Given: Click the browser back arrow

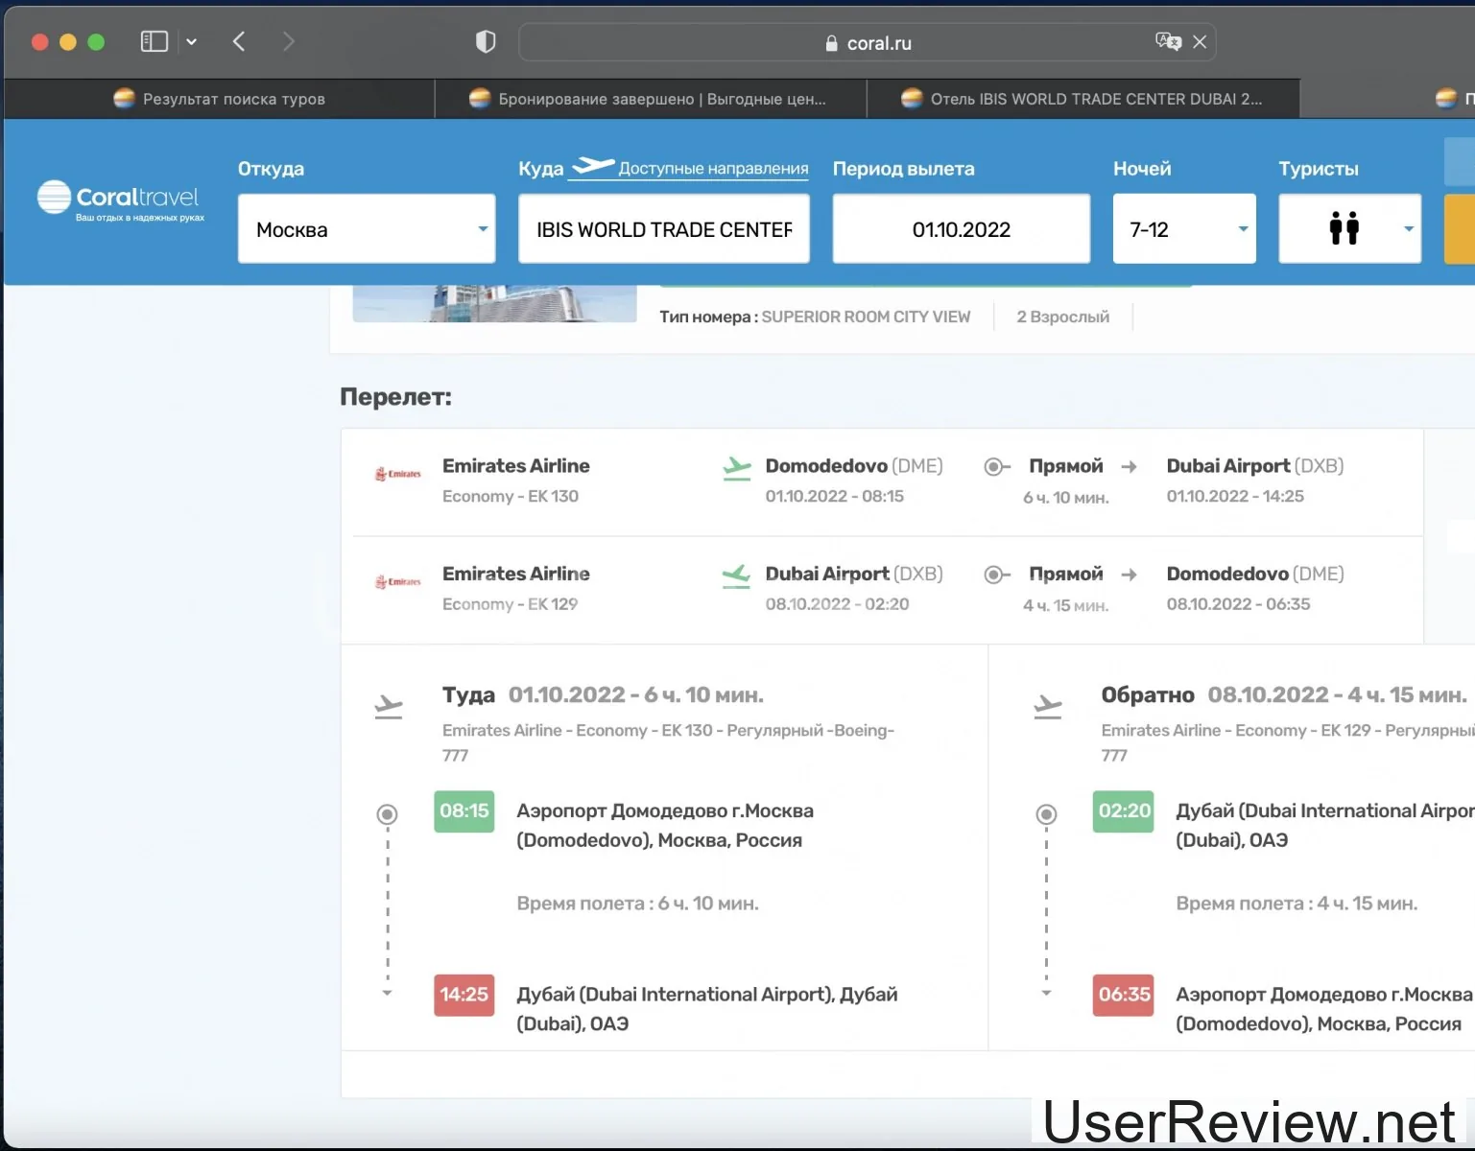Looking at the screenshot, I should point(239,41).
